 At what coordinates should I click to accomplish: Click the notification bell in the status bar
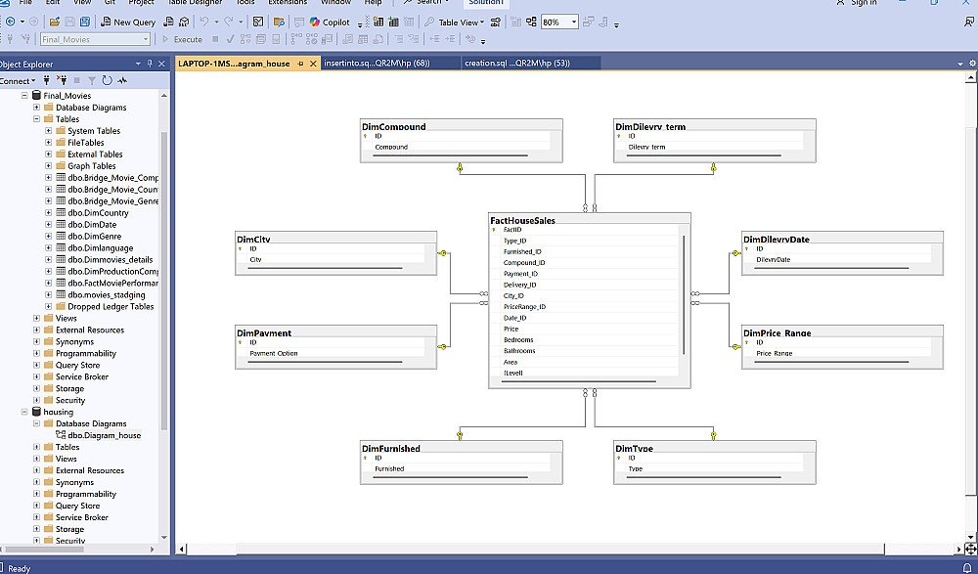click(x=967, y=568)
